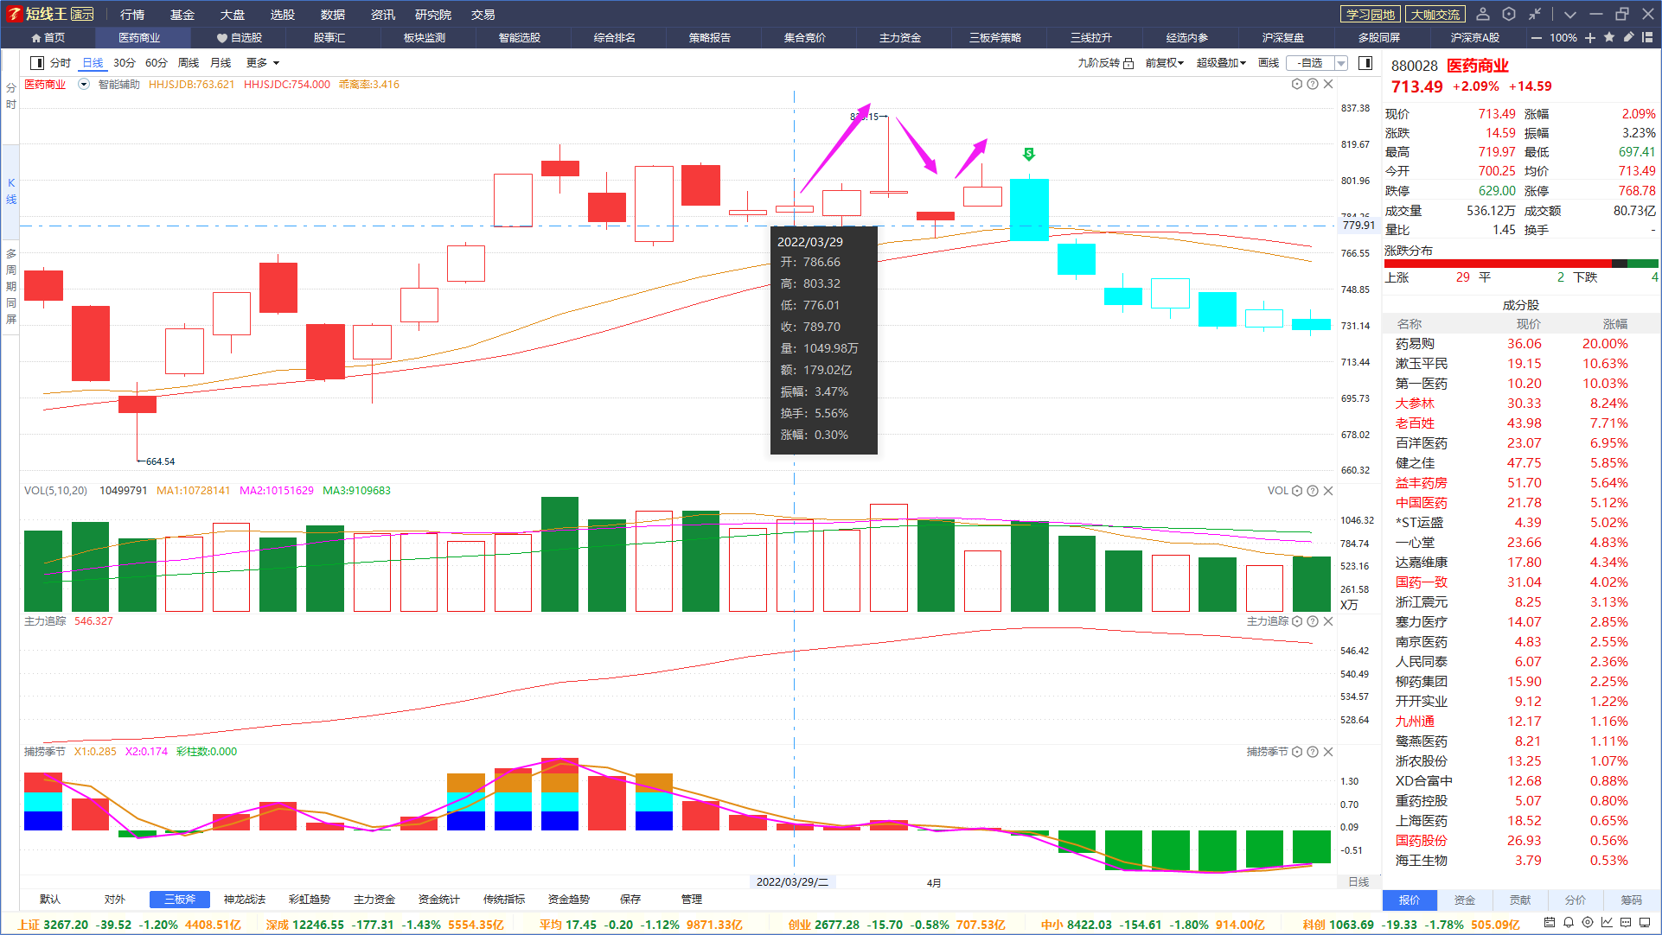This screenshot has height=935, width=1662.
Task: Close the 主力追踪 indicator panel
Action: (1328, 621)
